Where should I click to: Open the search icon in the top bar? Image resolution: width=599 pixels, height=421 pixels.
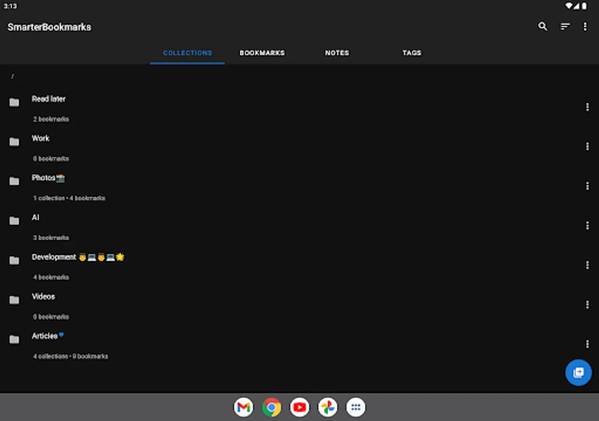543,27
